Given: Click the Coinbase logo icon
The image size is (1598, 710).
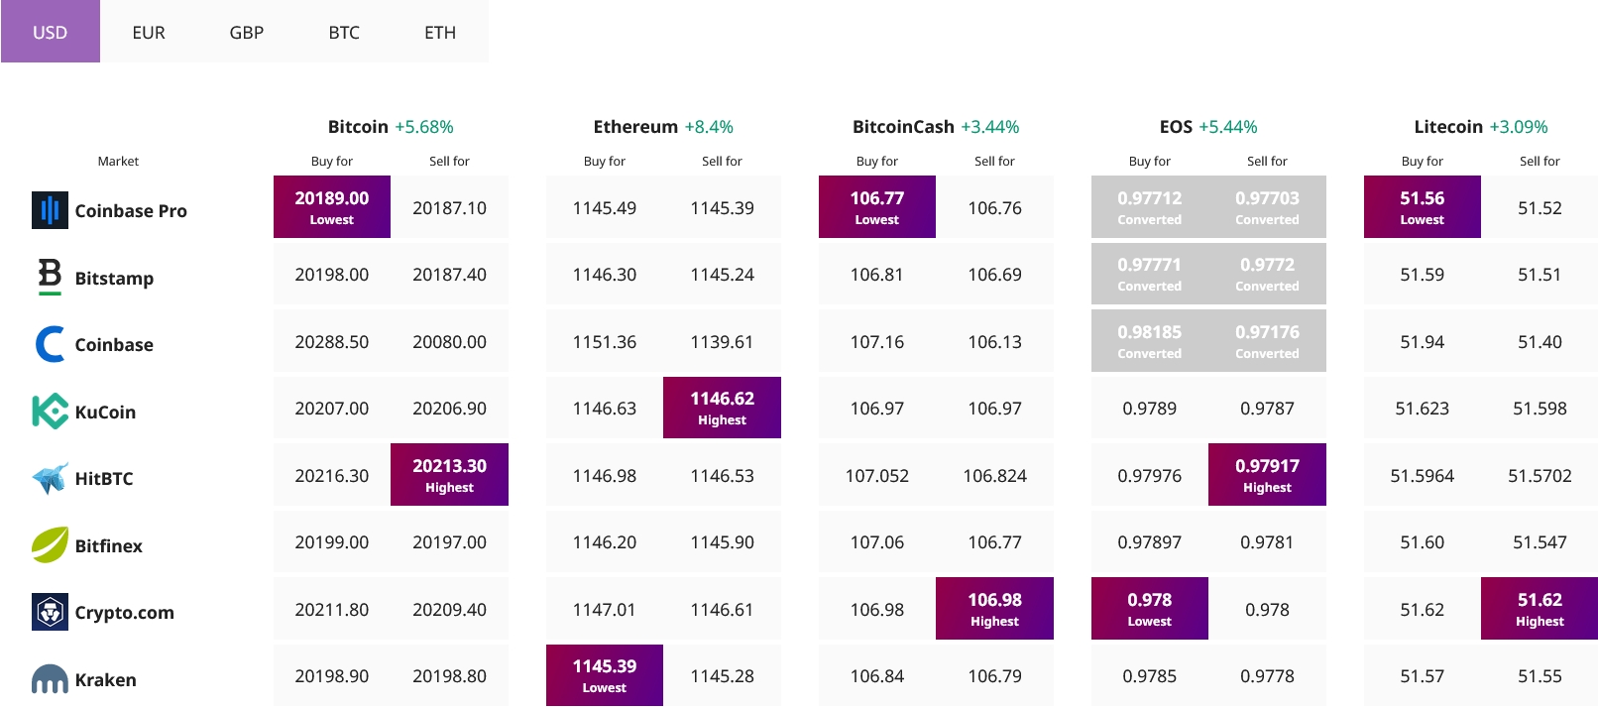Looking at the screenshot, I should click(50, 344).
